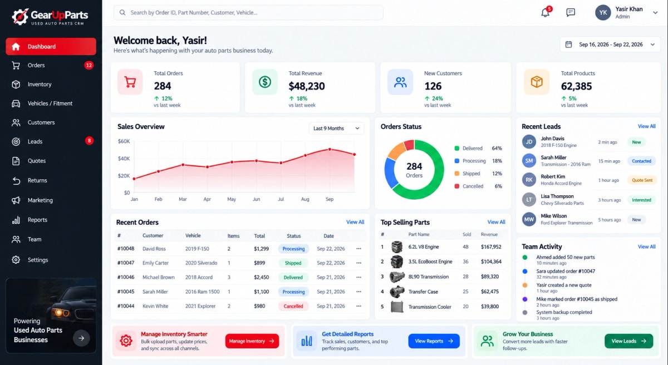Viewport: 668px width, 365px height.
Task: Click View All in Recent Orders
Action: (355, 222)
